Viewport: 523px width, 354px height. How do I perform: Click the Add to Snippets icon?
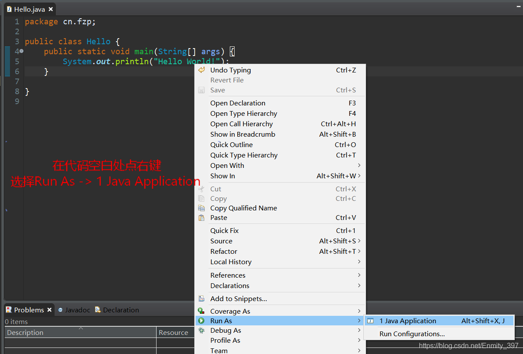(x=201, y=299)
